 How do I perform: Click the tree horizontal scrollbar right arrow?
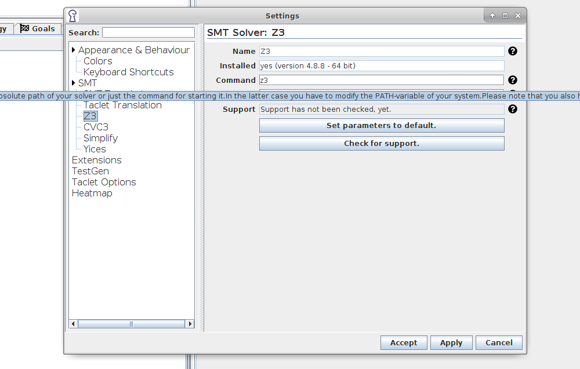pyautogui.click(x=190, y=324)
